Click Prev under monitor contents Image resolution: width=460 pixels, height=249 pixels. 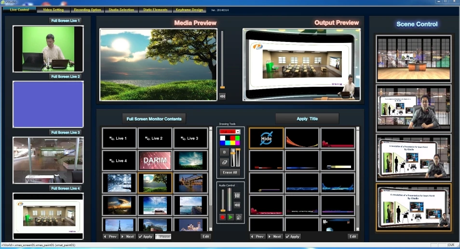[x=110, y=236]
